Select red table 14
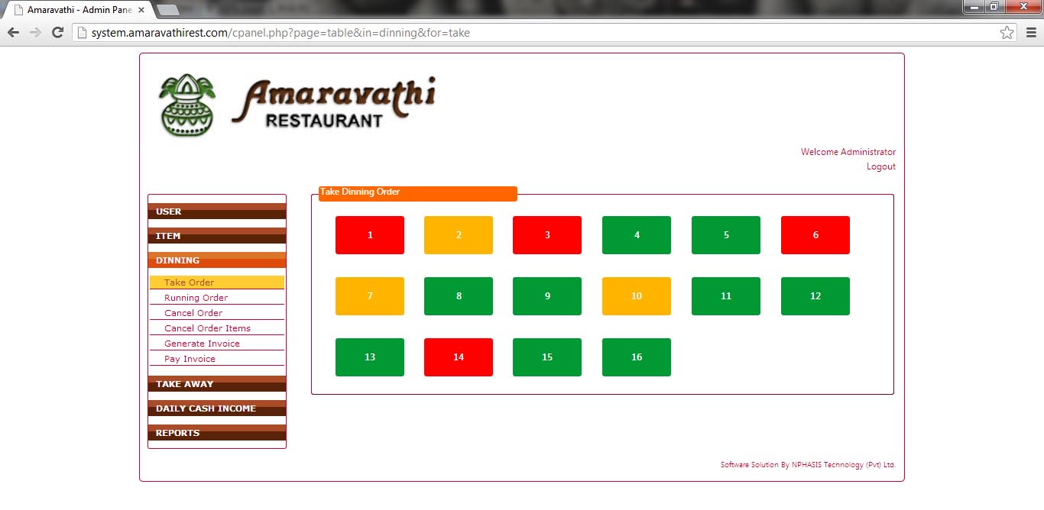 459,357
